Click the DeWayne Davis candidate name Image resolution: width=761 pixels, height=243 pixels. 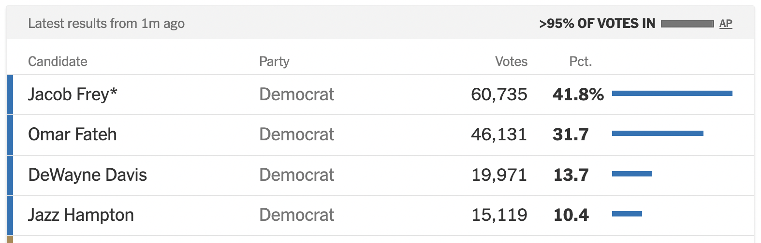click(88, 175)
